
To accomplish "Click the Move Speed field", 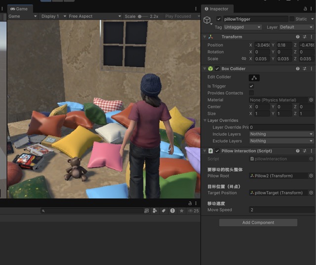I will [281, 210].
